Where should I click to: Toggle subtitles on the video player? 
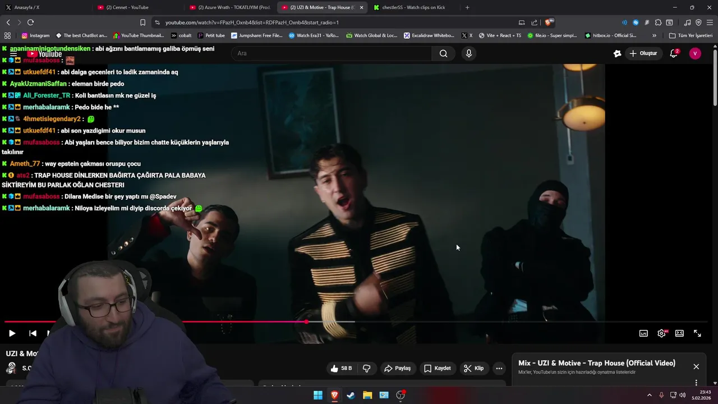(x=643, y=333)
